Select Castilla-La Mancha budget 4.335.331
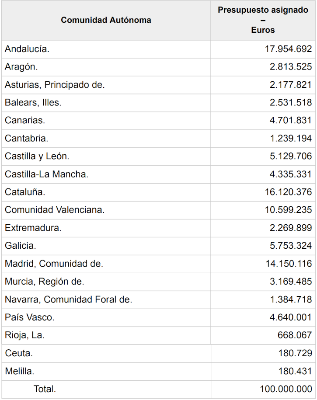This screenshot has width=317, height=400. click(291, 174)
